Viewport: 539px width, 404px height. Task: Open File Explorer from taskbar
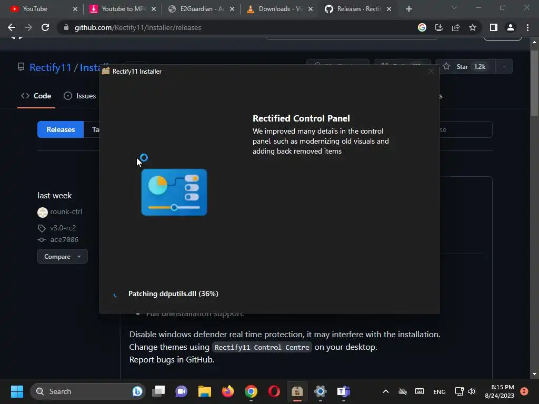205,391
